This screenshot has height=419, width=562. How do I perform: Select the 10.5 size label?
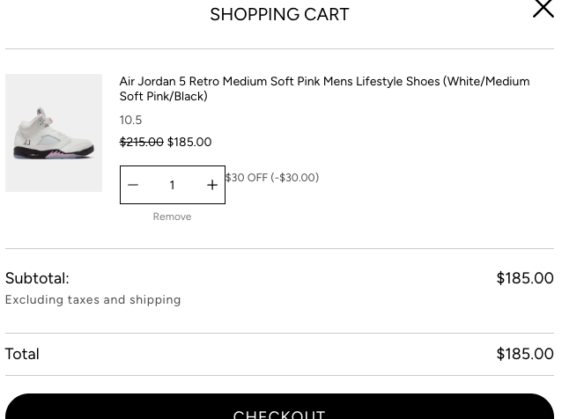(x=131, y=120)
